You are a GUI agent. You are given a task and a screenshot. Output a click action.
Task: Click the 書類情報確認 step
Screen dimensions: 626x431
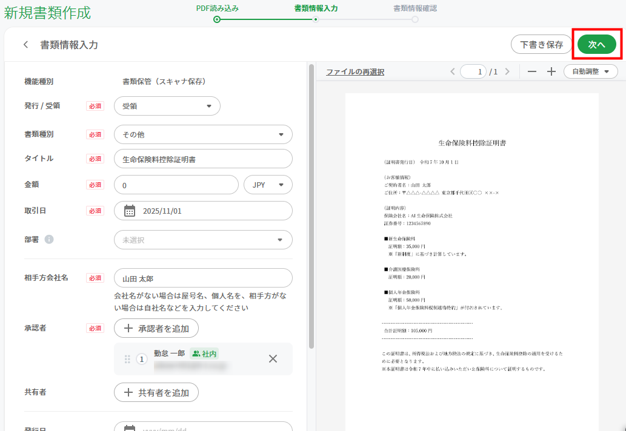tap(415, 12)
